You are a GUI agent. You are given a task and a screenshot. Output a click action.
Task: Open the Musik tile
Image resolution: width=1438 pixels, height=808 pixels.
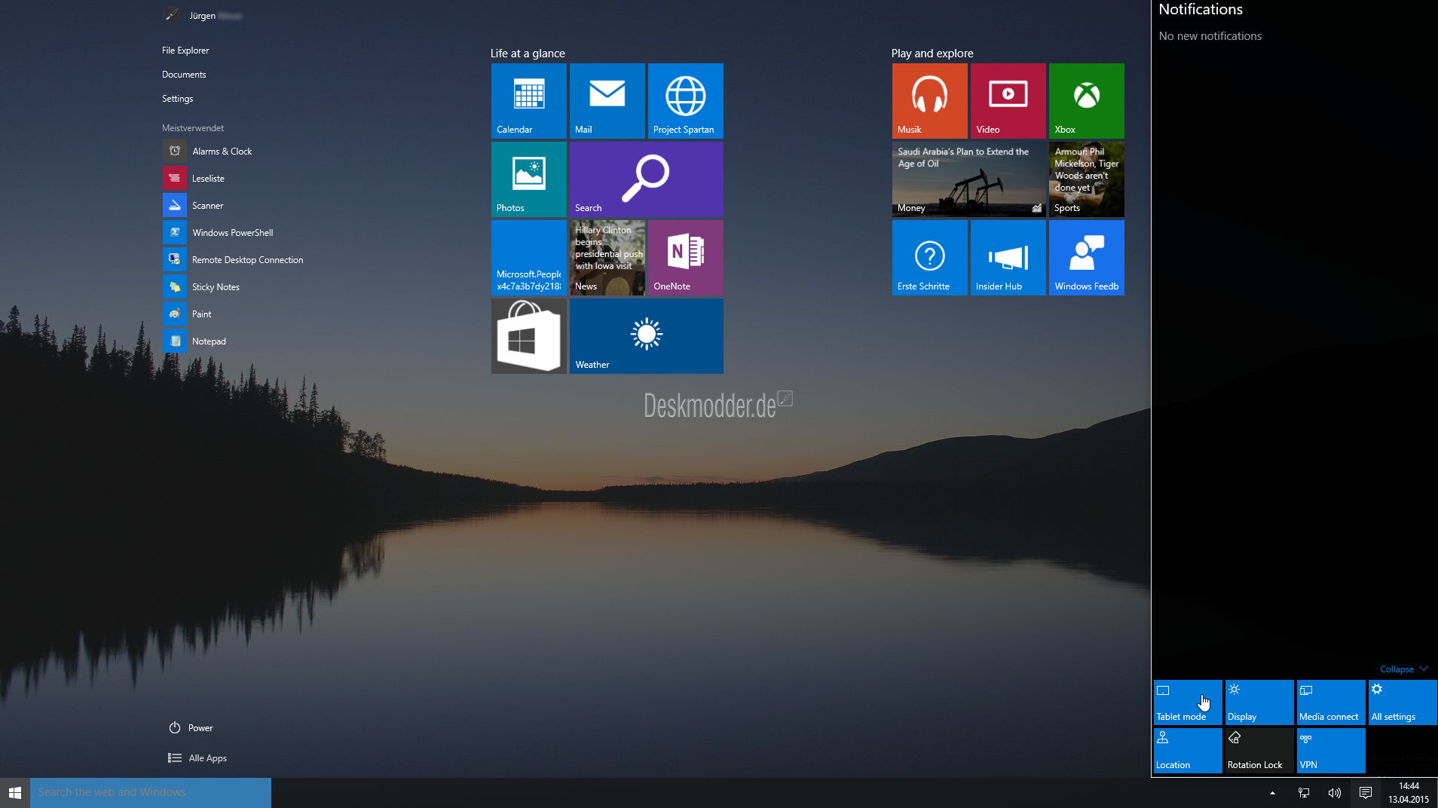pos(929,100)
